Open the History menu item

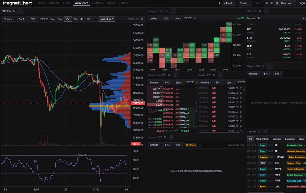point(124,3)
